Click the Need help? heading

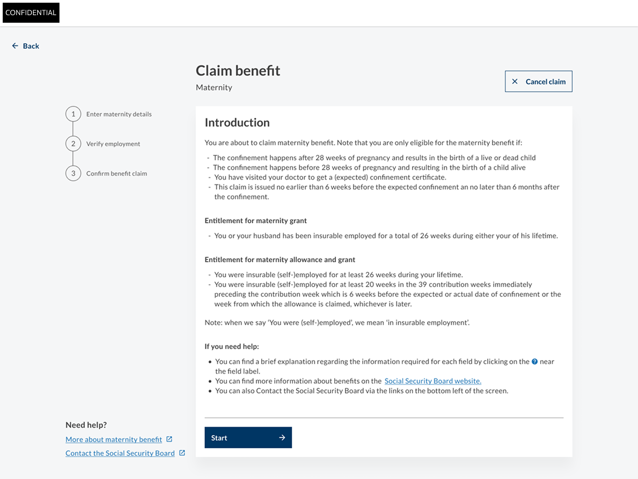click(x=86, y=425)
